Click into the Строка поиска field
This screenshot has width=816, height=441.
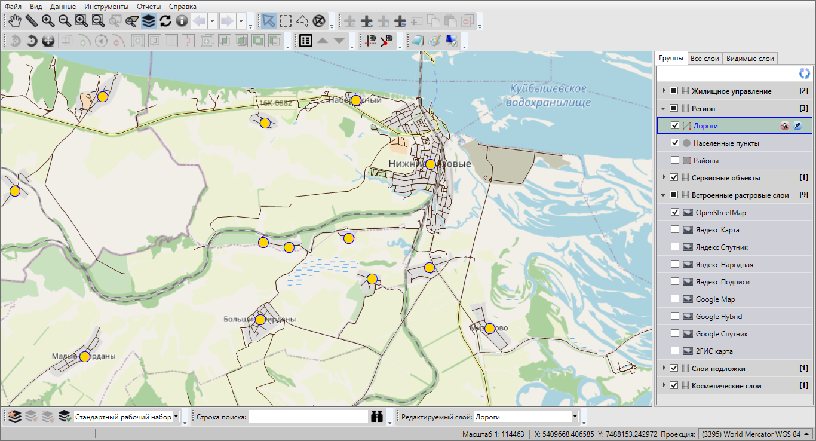(308, 416)
